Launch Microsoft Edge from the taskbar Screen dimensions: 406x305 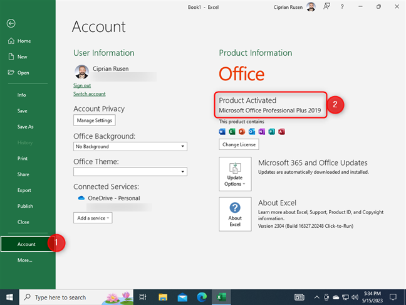[x=202, y=297]
